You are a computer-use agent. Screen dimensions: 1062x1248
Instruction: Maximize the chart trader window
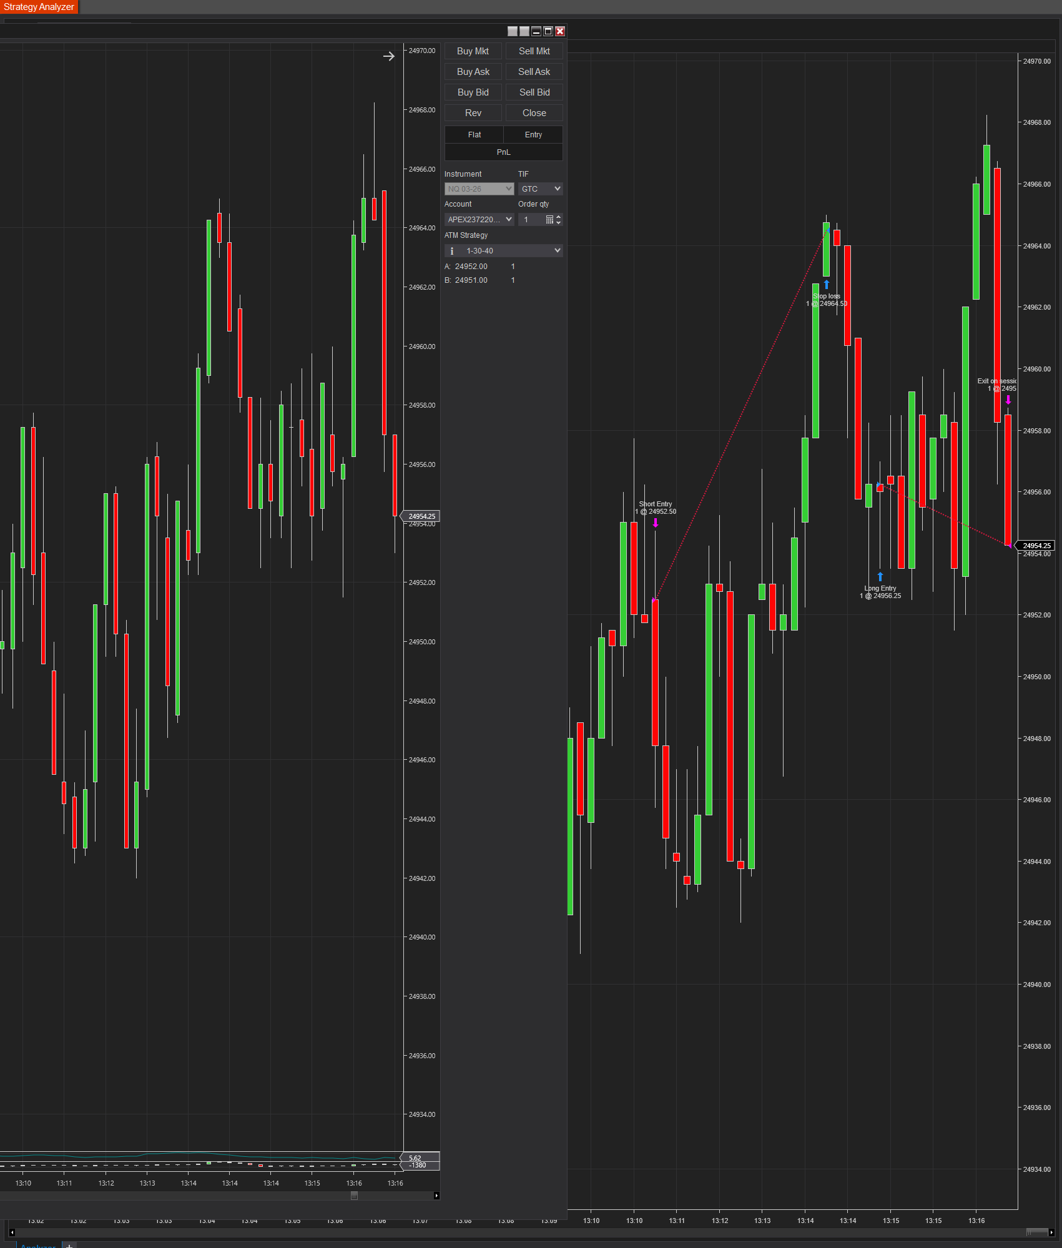point(548,31)
